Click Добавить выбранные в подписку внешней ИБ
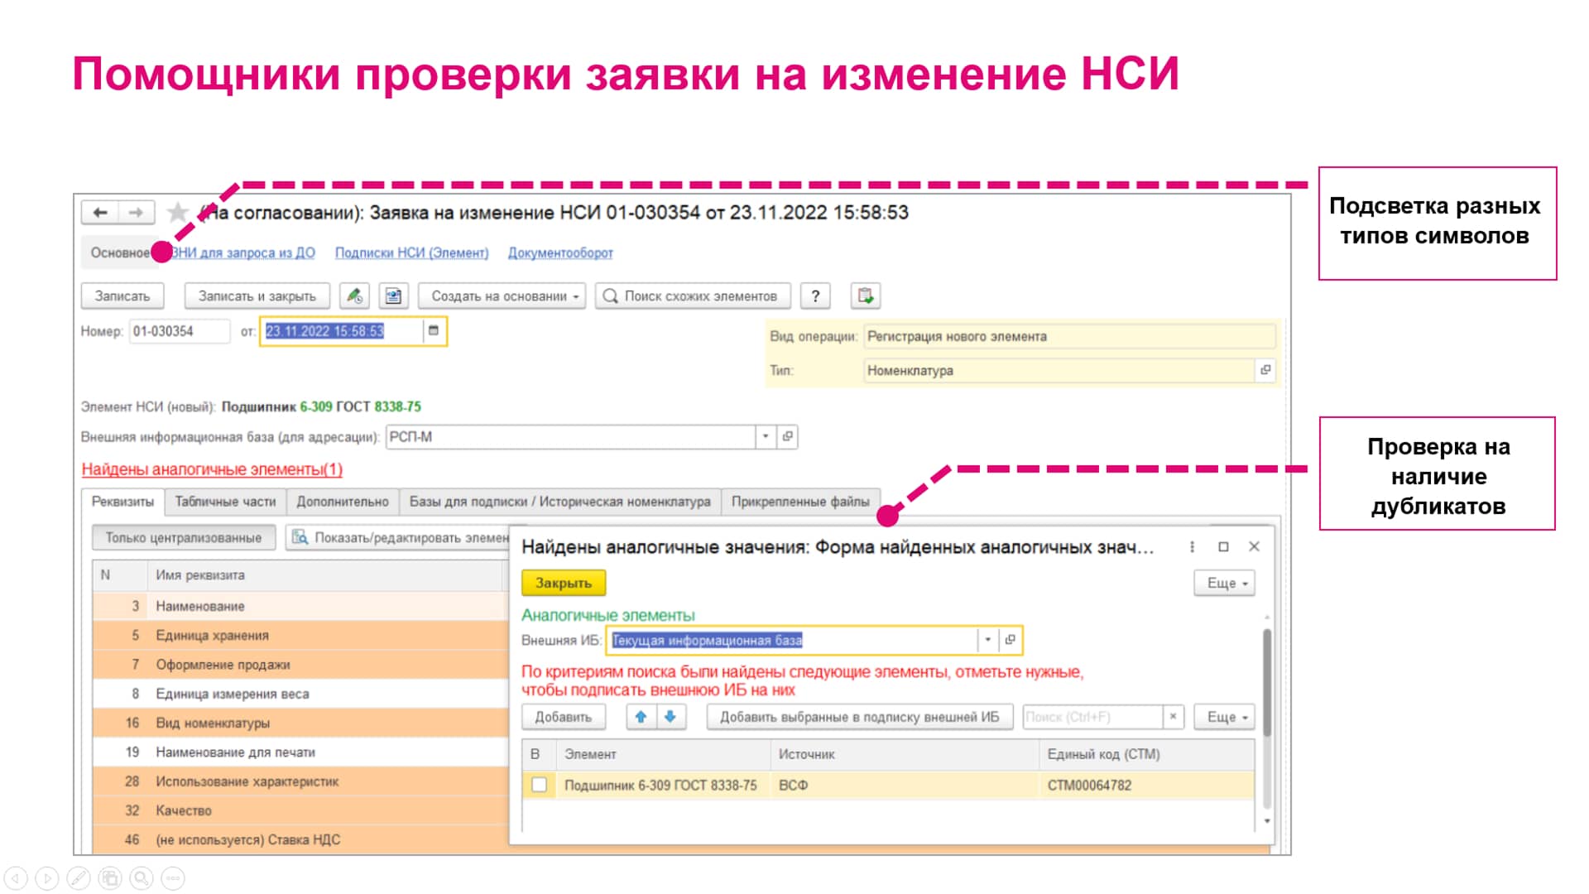 pos(860,717)
